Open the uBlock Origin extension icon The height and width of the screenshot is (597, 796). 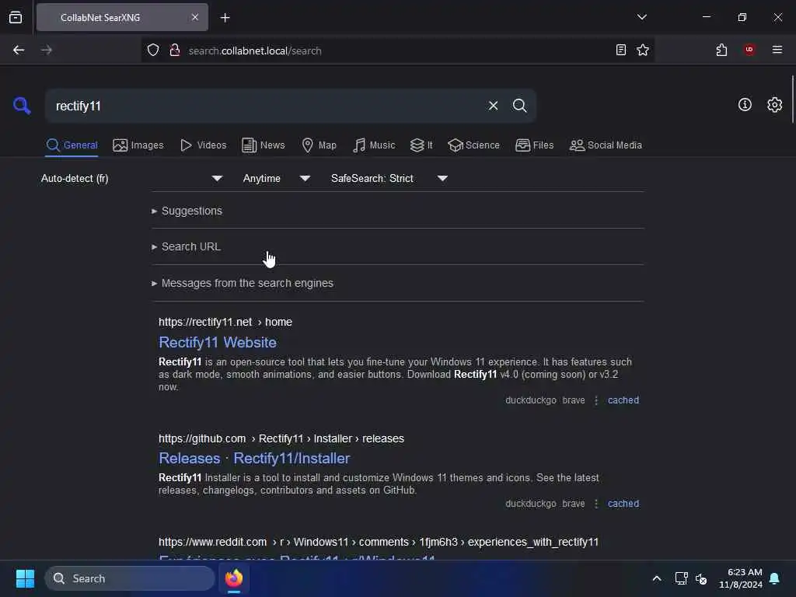pos(749,50)
